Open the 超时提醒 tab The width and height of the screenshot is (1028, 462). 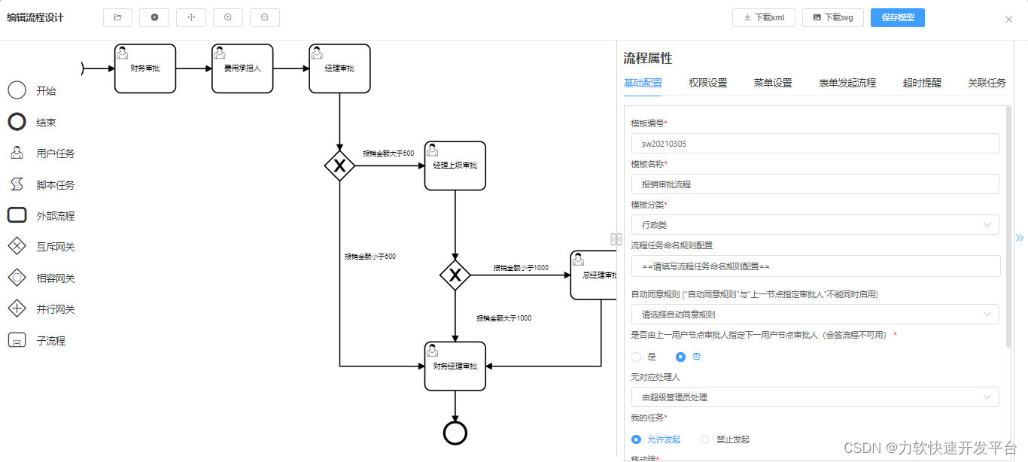pyautogui.click(x=922, y=83)
